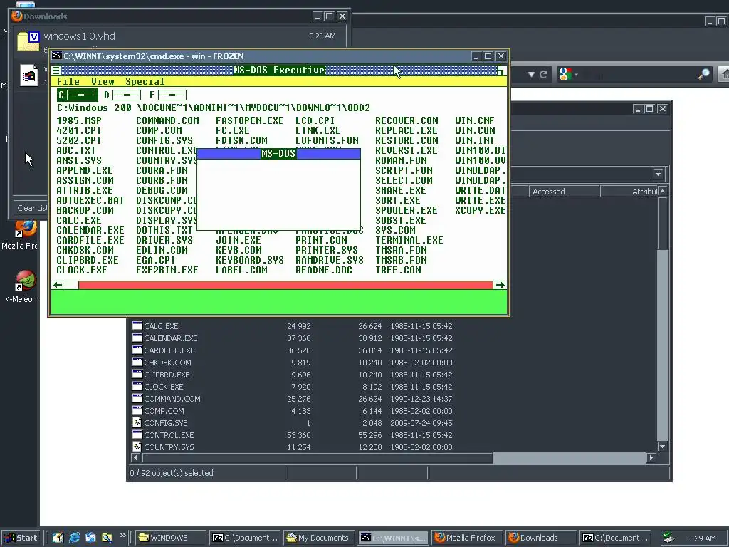Image resolution: width=729 pixels, height=547 pixels.
Task: Select AUTOEXEC.BAT in MS-DOS Executive
Action: [90, 200]
